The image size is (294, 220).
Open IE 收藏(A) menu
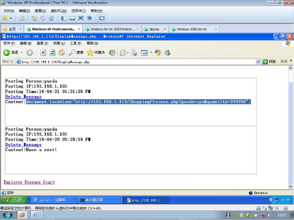59,44
